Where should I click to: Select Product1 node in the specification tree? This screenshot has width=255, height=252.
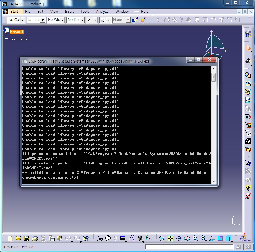click(17, 32)
